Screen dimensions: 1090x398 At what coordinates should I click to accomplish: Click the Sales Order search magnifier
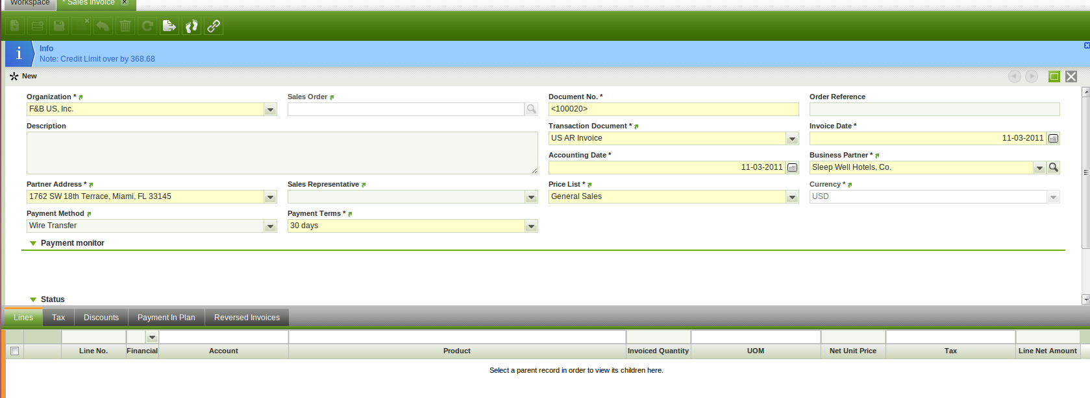[531, 109]
